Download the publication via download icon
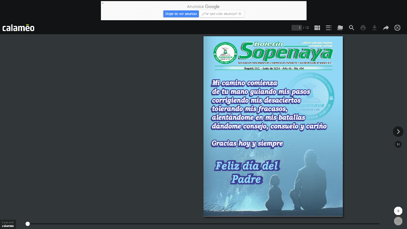This screenshot has width=407, height=229. click(x=374, y=28)
